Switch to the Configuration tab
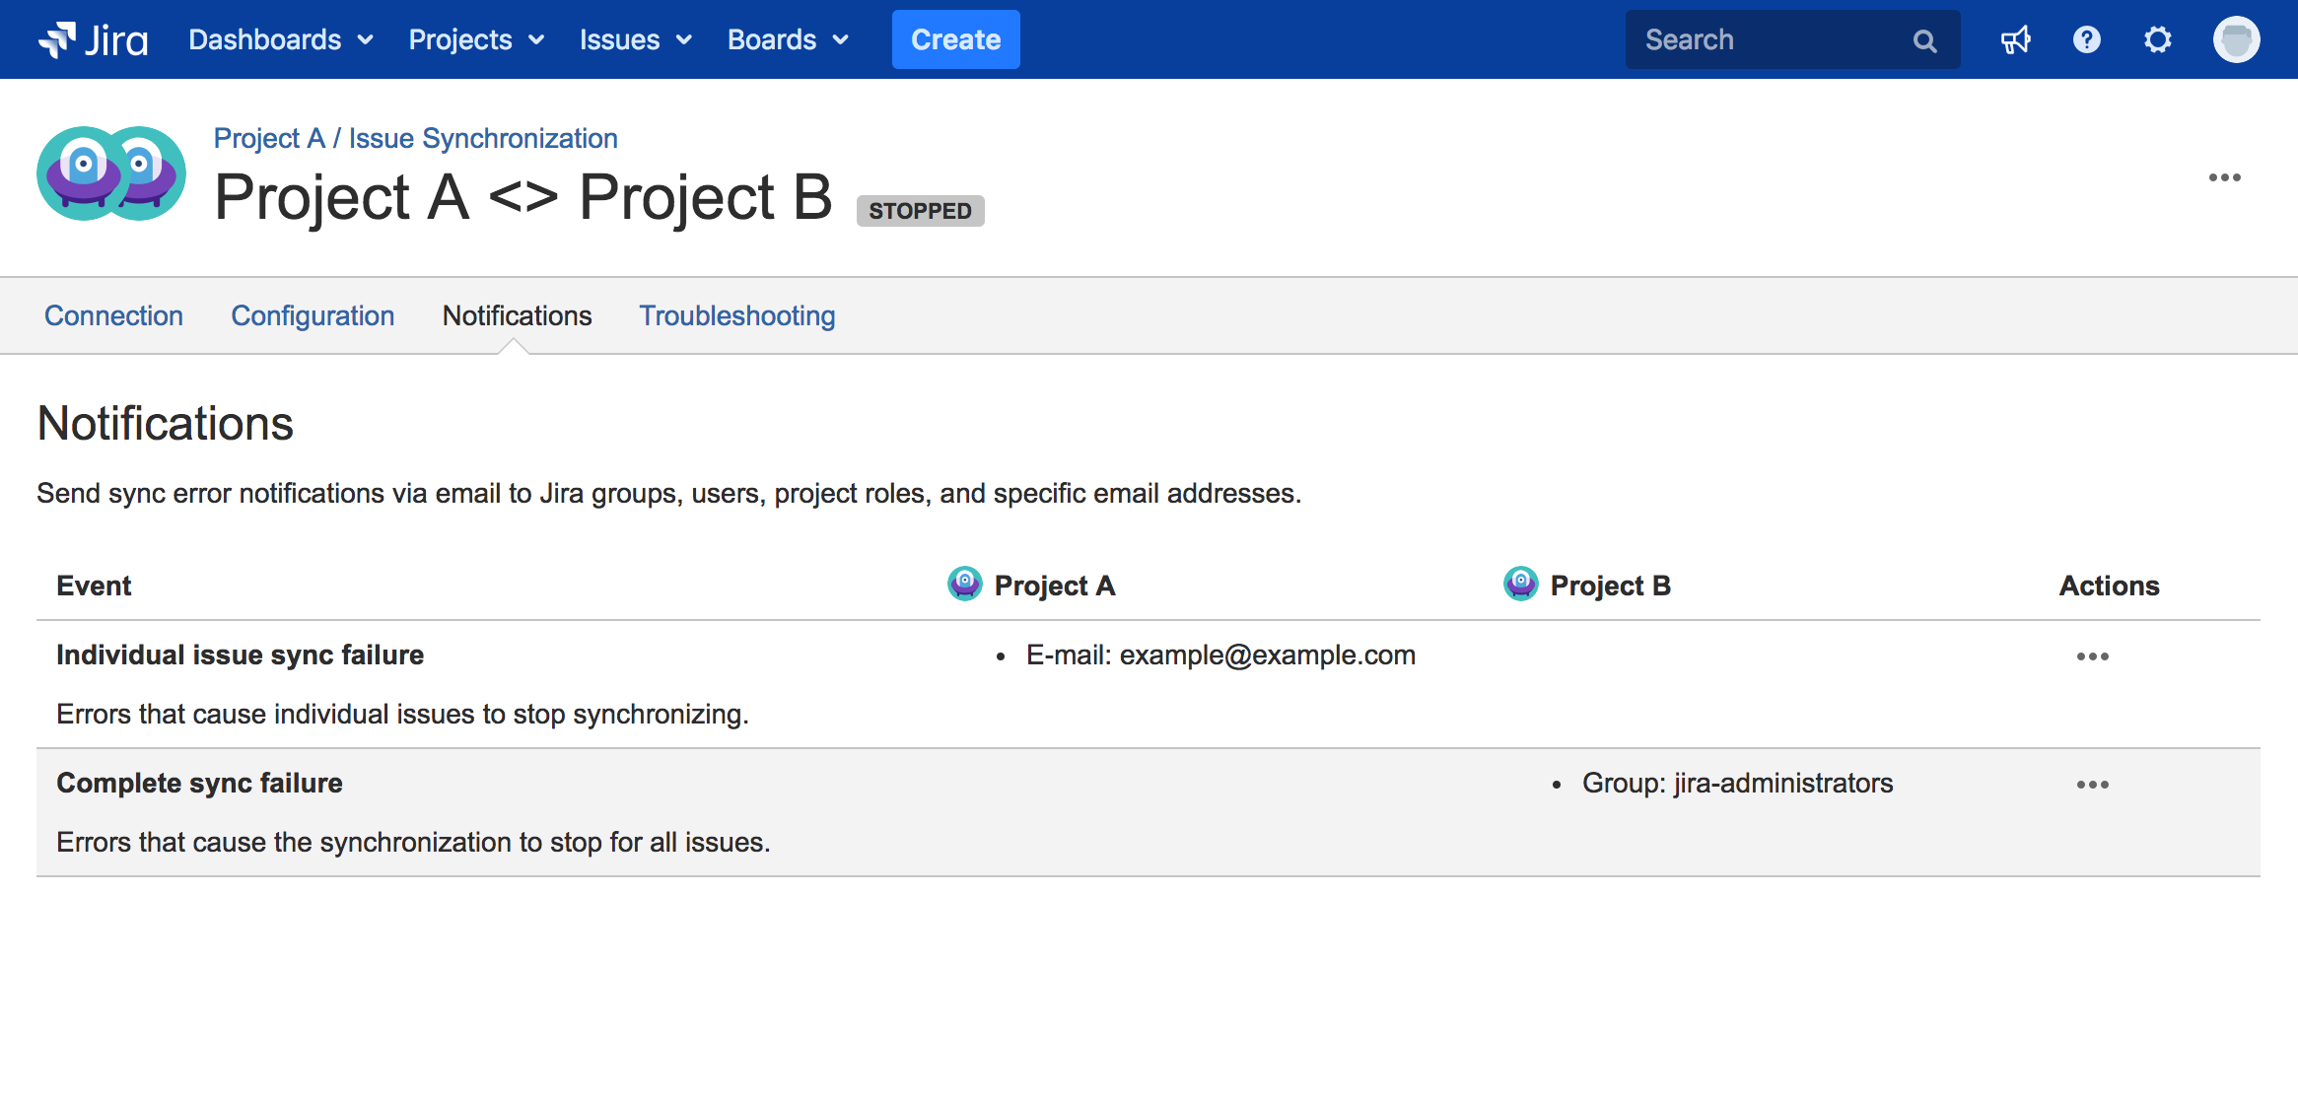 313,315
